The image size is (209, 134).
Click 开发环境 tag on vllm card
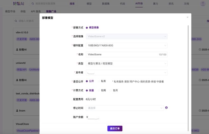[x=22, y=39]
